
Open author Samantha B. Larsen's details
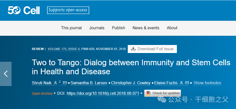89,83
